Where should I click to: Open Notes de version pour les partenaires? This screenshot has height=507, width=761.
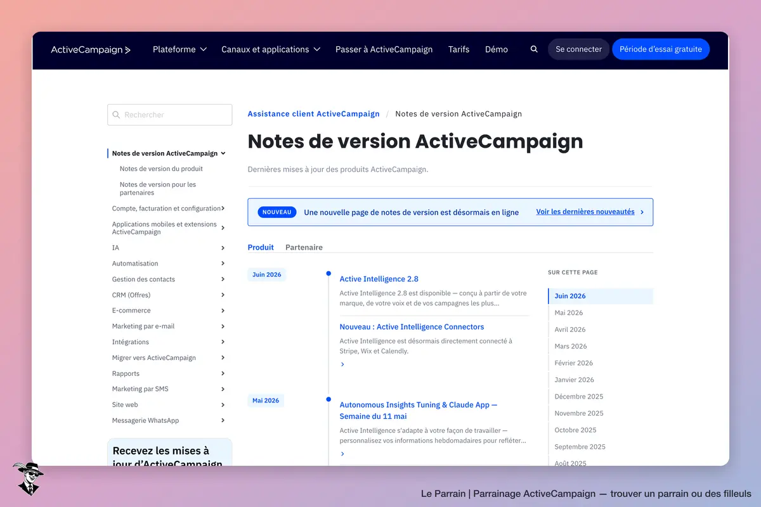coord(158,189)
